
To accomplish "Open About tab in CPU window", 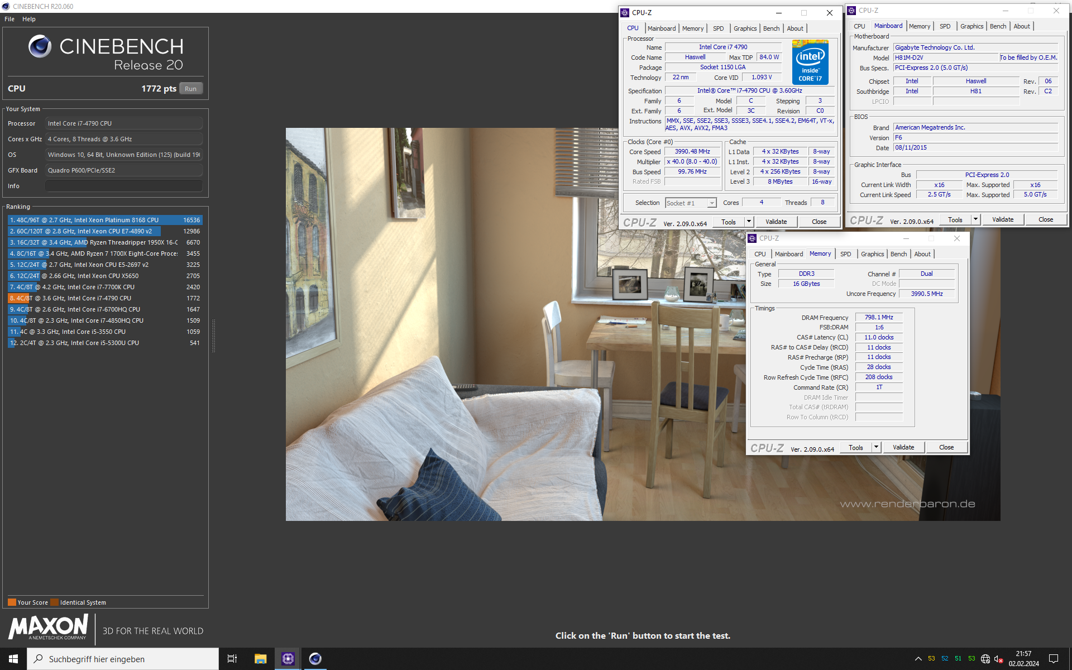I will point(795,28).
